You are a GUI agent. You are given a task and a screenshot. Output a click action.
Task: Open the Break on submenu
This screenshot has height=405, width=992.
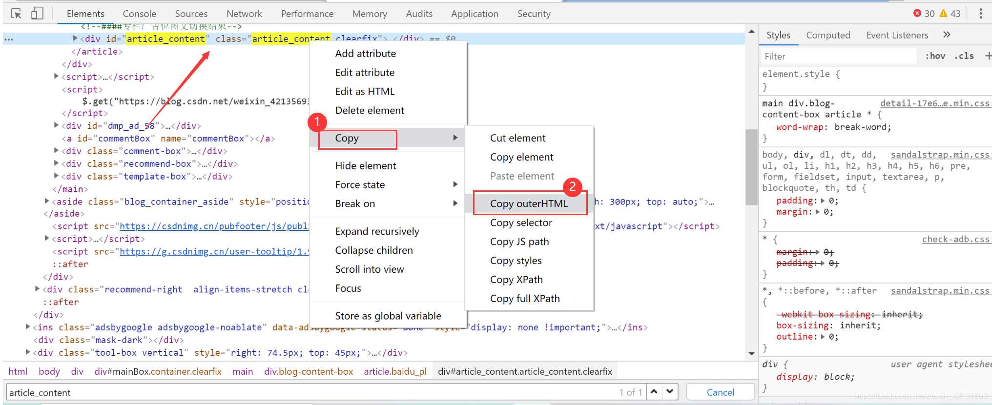tap(389, 204)
